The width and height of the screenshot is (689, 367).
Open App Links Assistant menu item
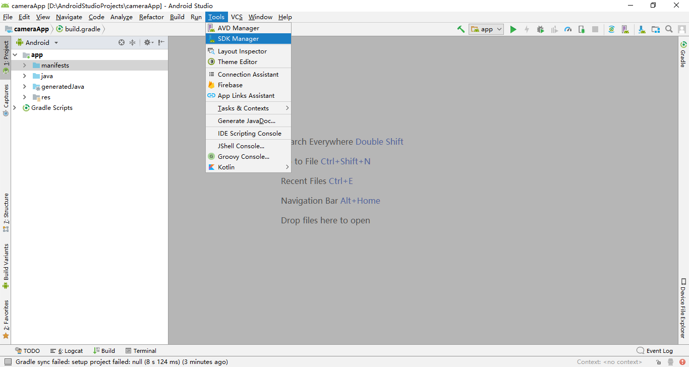point(248,96)
